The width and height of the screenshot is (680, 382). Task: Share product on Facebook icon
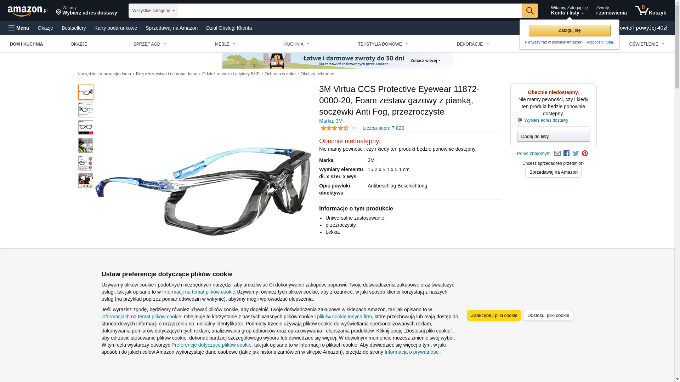566,154
